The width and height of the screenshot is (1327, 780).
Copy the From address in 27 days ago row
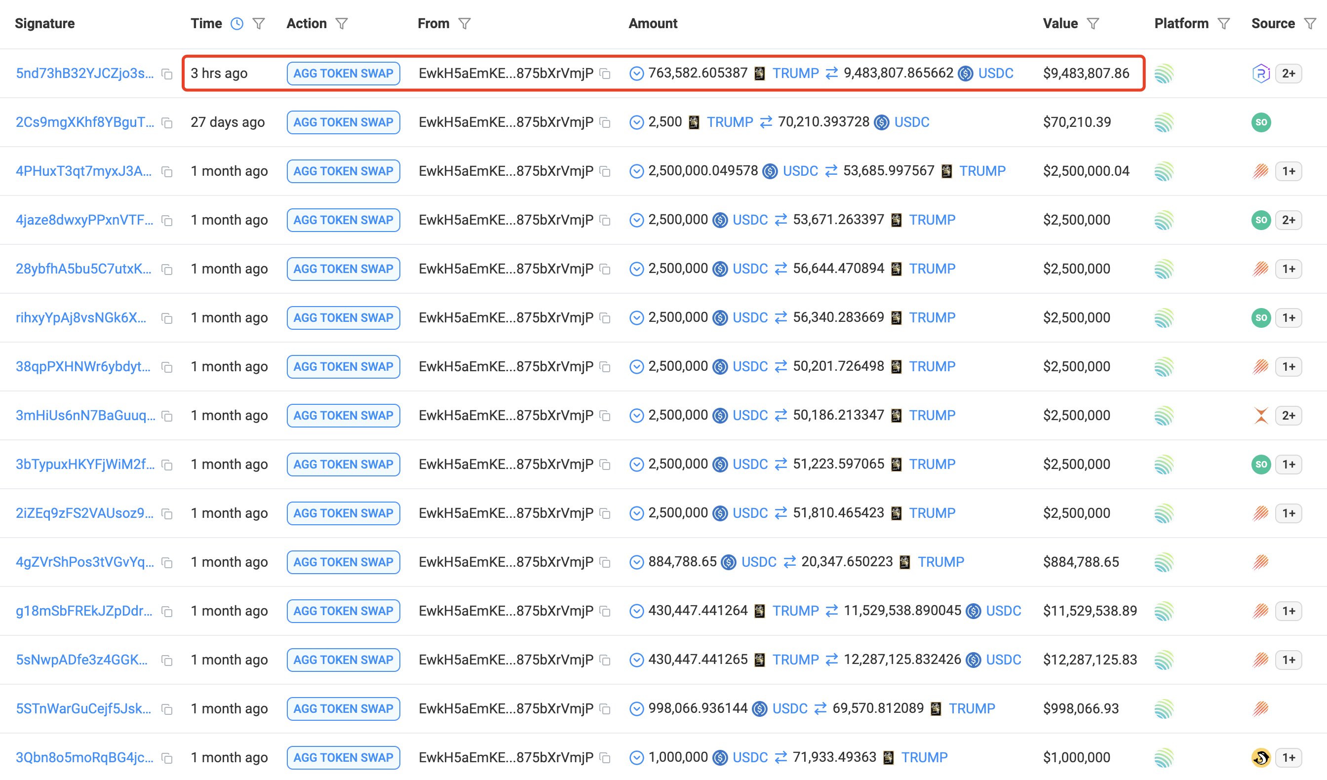click(x=606, y=123)
